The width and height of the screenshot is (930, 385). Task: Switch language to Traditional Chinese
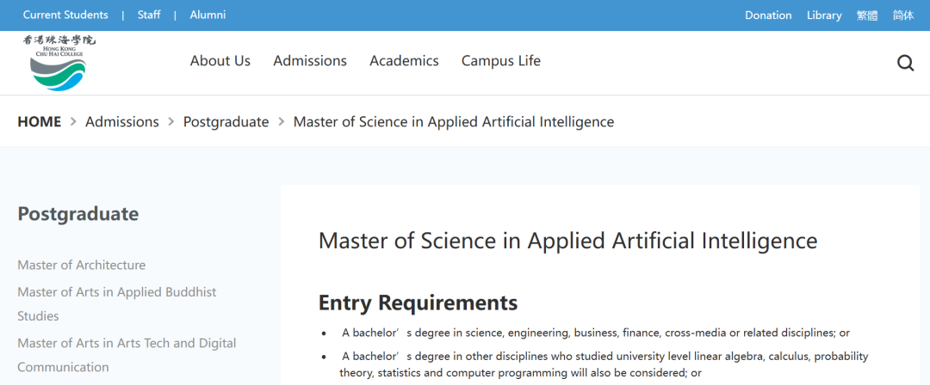click(867, 15)
